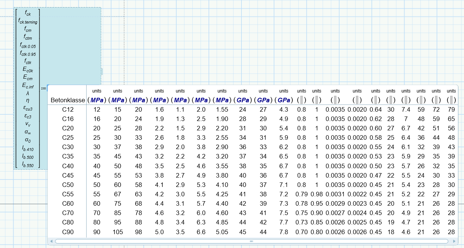Click the last GPa unit in the table header
Screen dimensions: 464x248
click(284, 100)
